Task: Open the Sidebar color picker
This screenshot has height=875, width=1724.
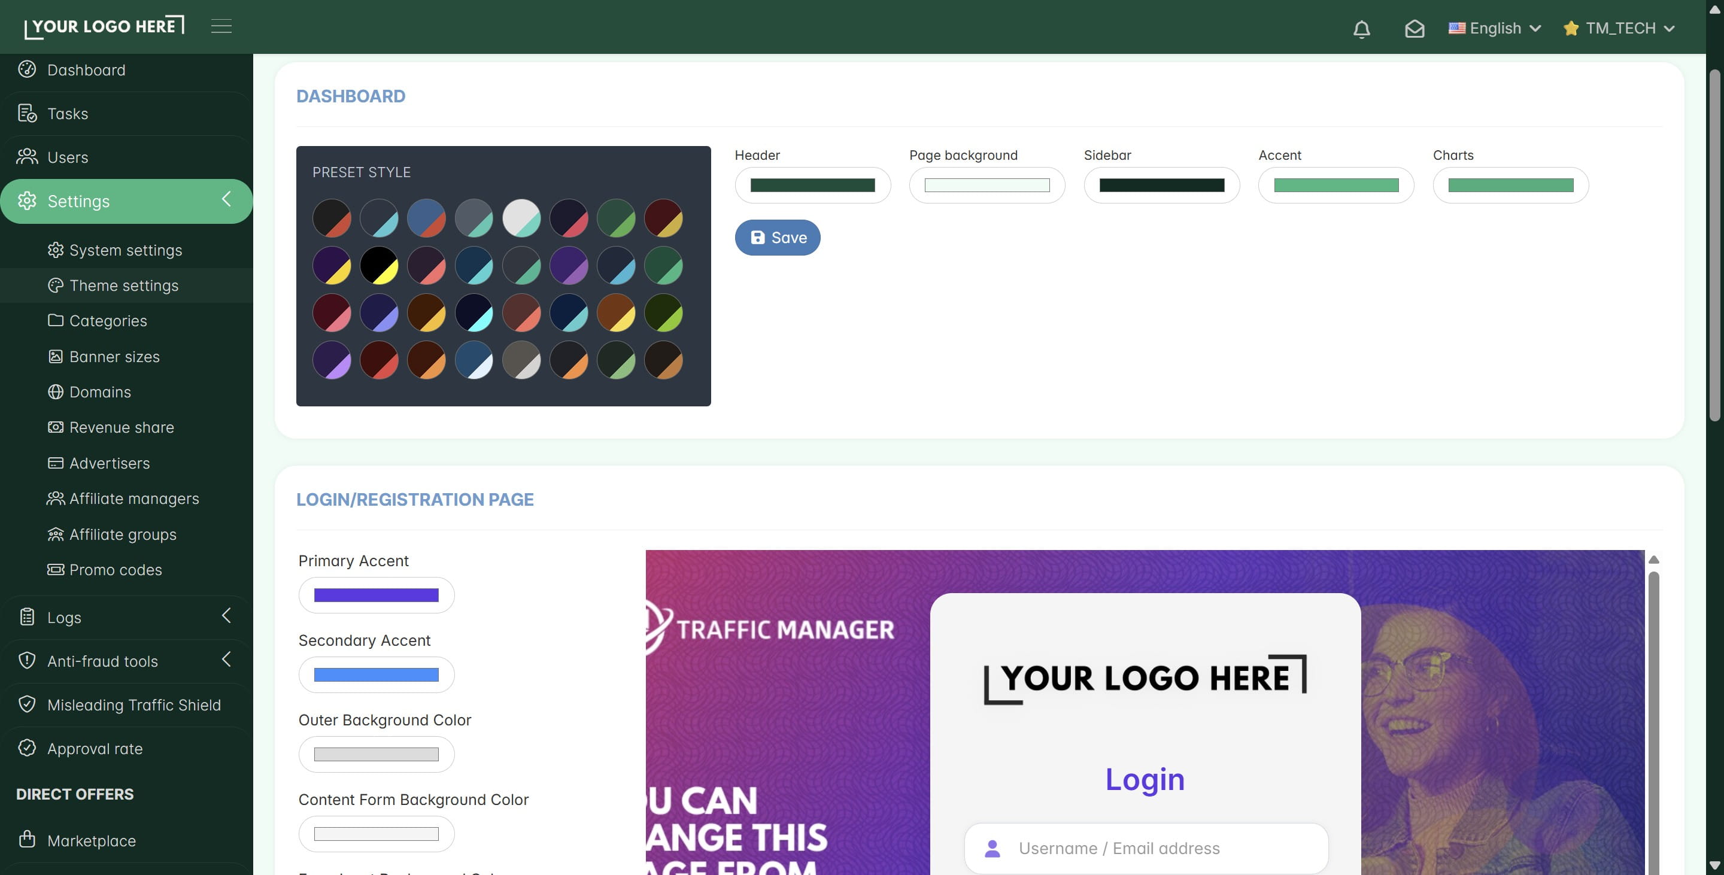Action: 1162,186
